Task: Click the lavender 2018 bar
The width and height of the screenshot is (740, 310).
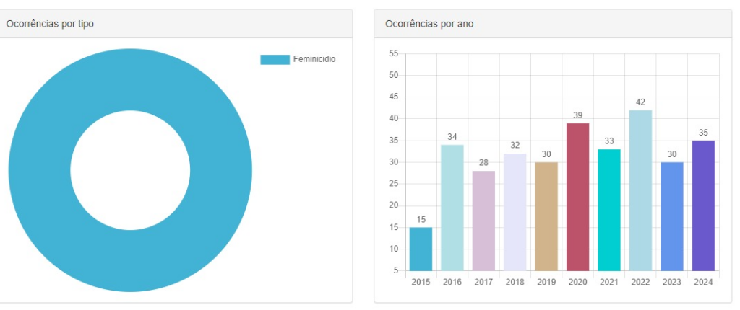Action: (515, 212)
